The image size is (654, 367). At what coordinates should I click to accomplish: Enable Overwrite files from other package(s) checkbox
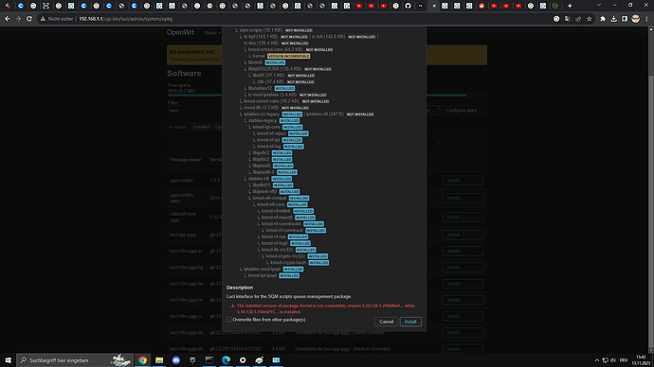[x=229, y=320]
